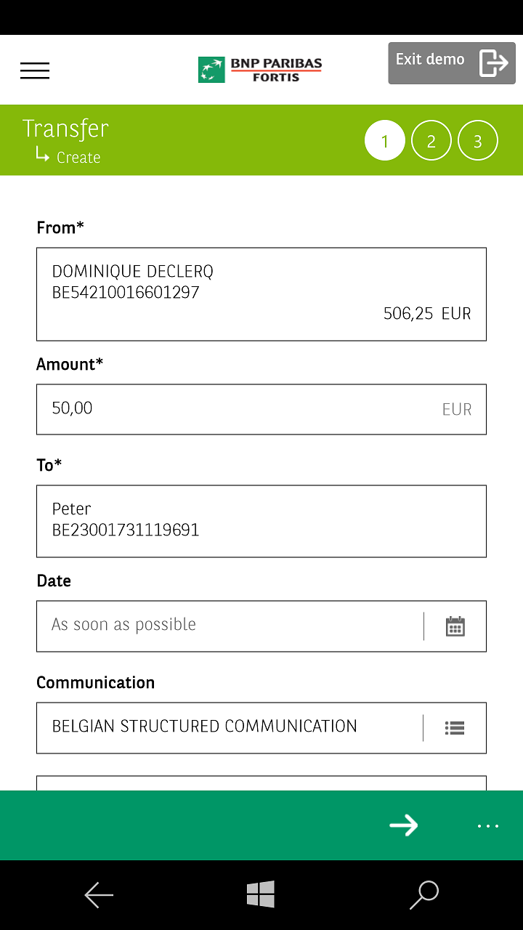This screenshot has width=523, height=930.
Task: Jump to transfer step 2
Action: [x=431, y=141]
